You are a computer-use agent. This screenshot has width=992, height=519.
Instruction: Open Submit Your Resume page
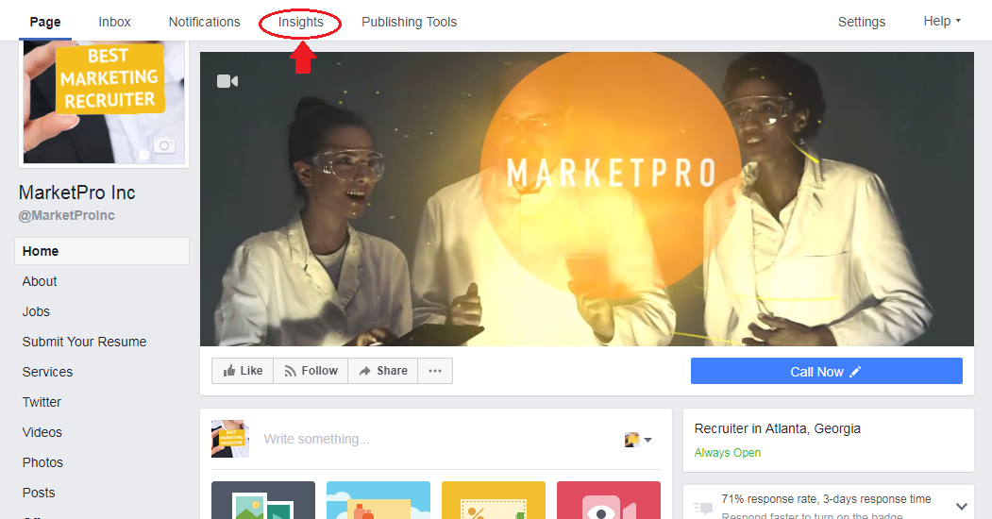84,342
